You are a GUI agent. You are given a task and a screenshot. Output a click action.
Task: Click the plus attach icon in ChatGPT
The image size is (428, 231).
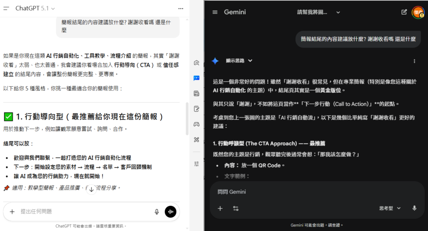click(x=12, y=212)
